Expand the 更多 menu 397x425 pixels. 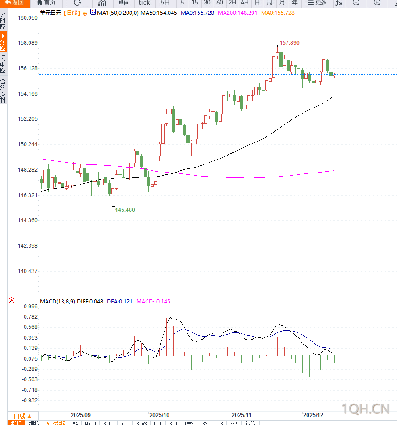[317, 3]
